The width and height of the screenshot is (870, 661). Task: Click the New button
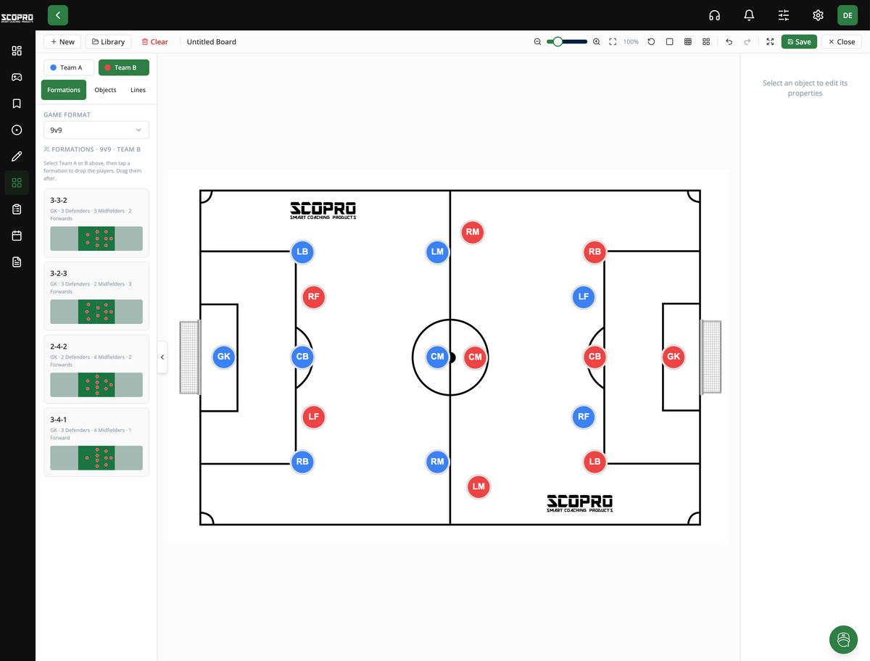tap(62, 42)
